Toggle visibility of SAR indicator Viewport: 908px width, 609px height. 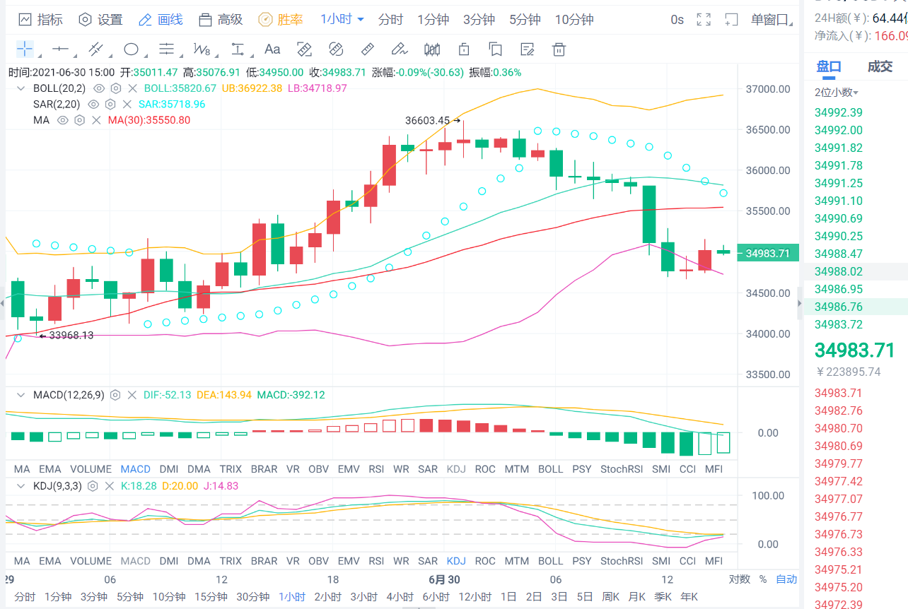click(93, 104)
